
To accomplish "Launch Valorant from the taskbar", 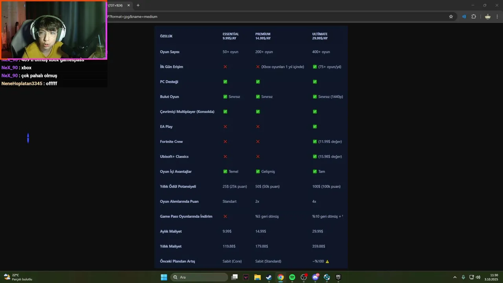I will 246,277.
